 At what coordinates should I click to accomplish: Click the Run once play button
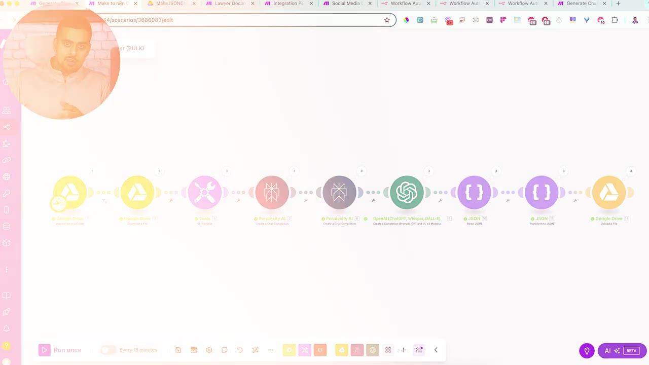coord(45,350)
